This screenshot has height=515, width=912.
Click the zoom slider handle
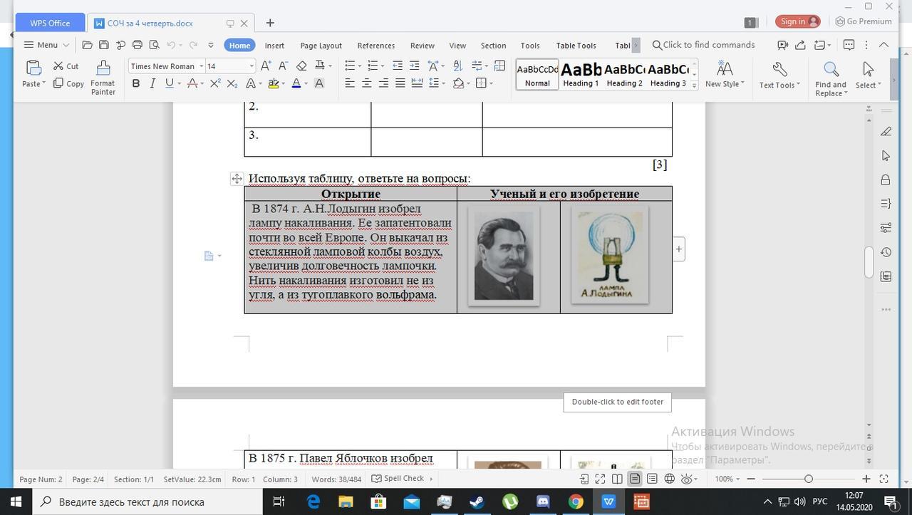tap(808, 479)
